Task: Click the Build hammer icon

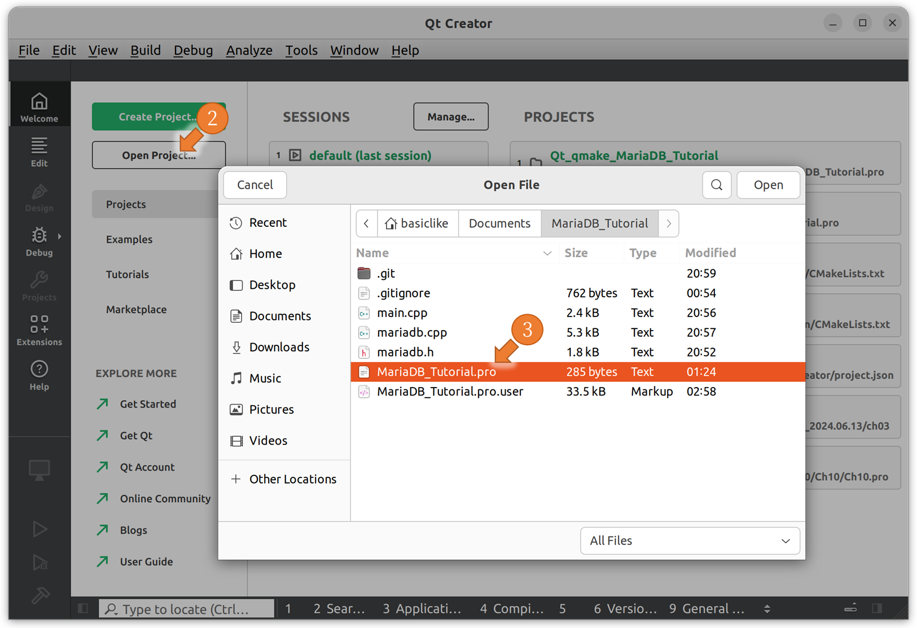Action: (40, 594)
